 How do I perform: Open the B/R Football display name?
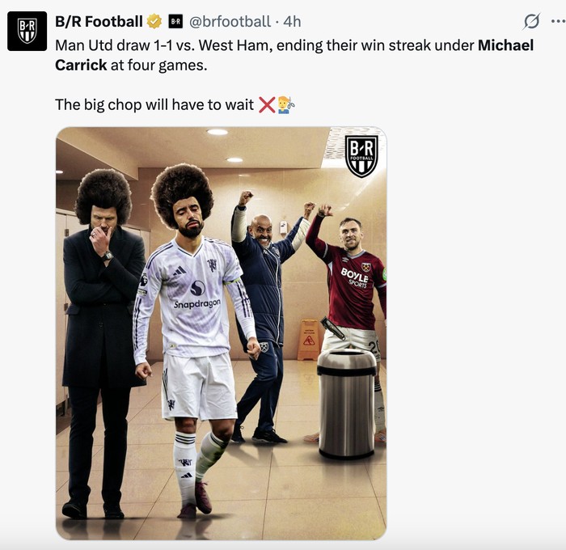coord(99,22)
